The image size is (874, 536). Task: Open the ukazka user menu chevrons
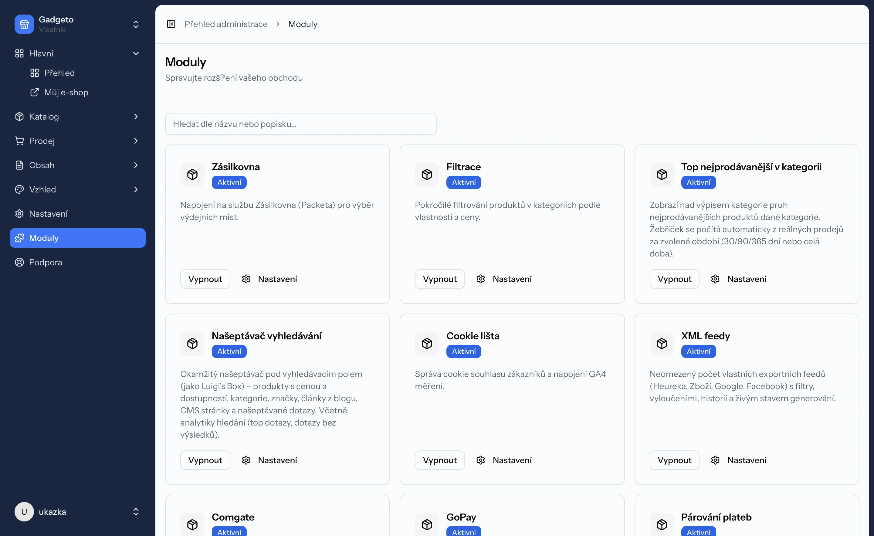click(x=136, y=511)
